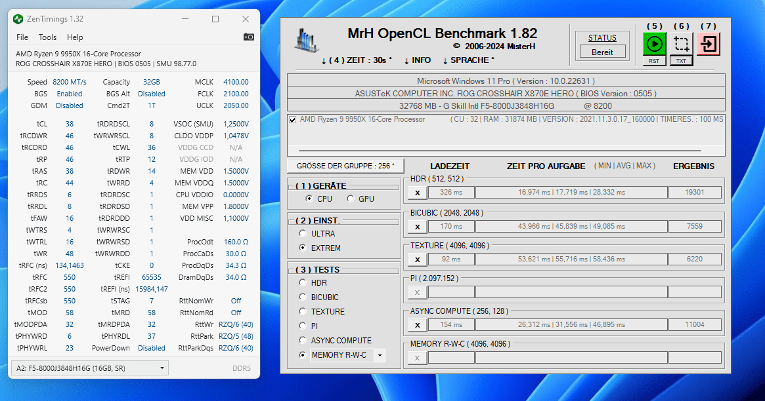Click the X button for ASYNC COMPUTE result
The height and width of the screenshot is (401, 765).
[x=417, y=325]
